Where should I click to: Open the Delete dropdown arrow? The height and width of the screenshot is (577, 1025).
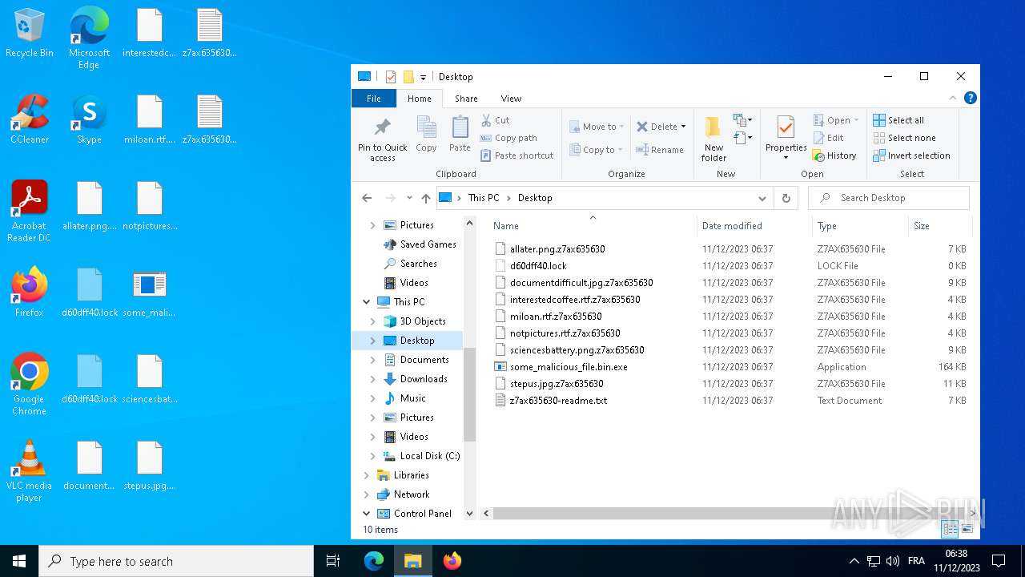point(683,127)
